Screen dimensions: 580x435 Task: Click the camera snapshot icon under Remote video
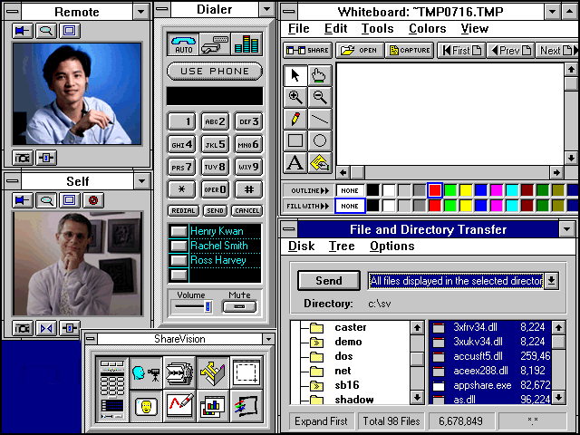(23, 158)
